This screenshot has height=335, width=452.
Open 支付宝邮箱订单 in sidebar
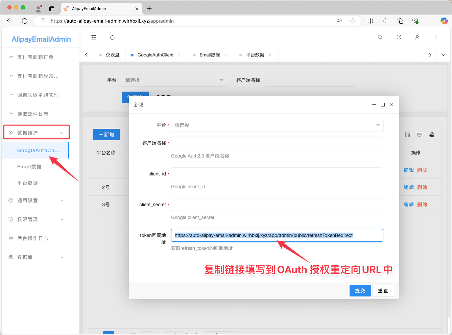coord(35,57)
